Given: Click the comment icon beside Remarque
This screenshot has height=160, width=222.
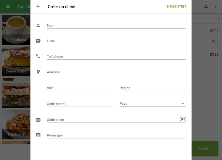Looking at the screenshot, I should click(38, 135).
